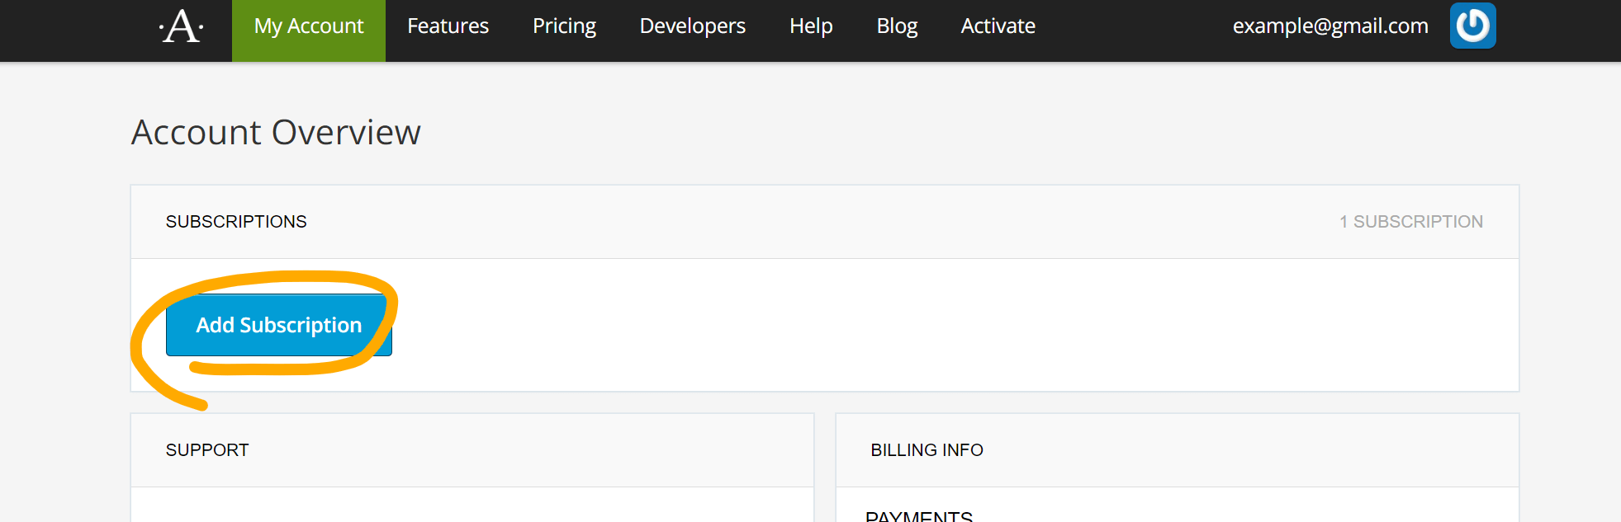Click the '1 SUBSCRIPTION' count label

tap(1410, 222)
